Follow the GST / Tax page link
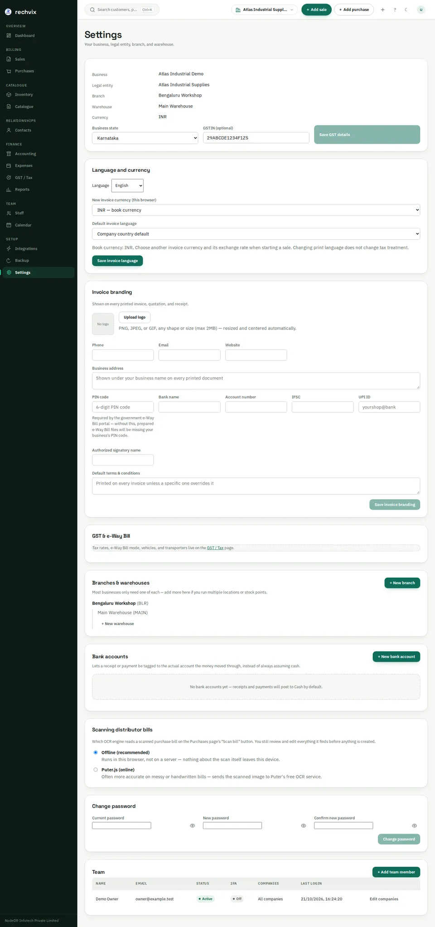The width and height of the screenshot is (435, 927). coord(215,548)
